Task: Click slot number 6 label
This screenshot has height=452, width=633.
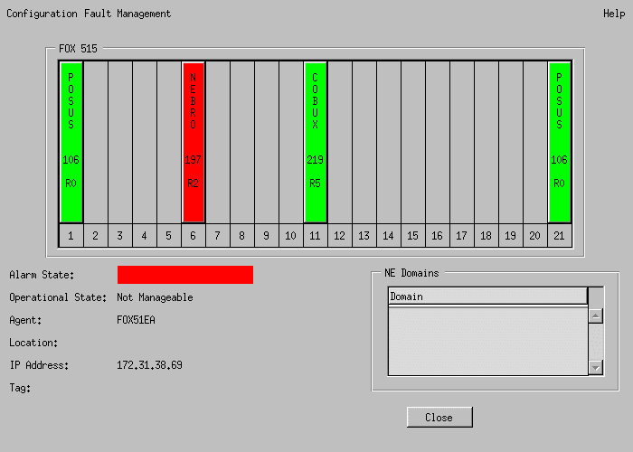Action: pos(194,236)
